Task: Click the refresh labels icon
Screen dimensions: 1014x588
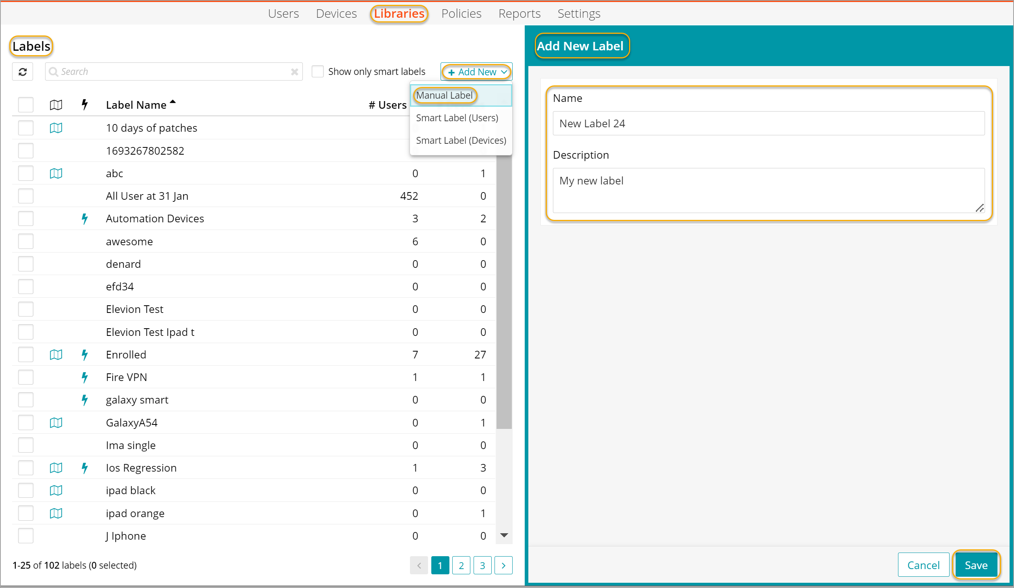Action: tap(23, 72)
